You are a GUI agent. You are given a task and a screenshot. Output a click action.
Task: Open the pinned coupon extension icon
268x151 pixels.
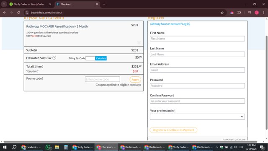coord(232,13)
